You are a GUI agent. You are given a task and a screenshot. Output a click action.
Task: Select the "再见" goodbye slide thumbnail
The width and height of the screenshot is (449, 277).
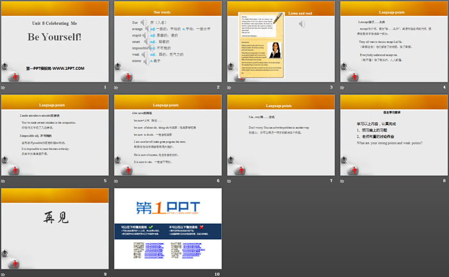point(55,228)
